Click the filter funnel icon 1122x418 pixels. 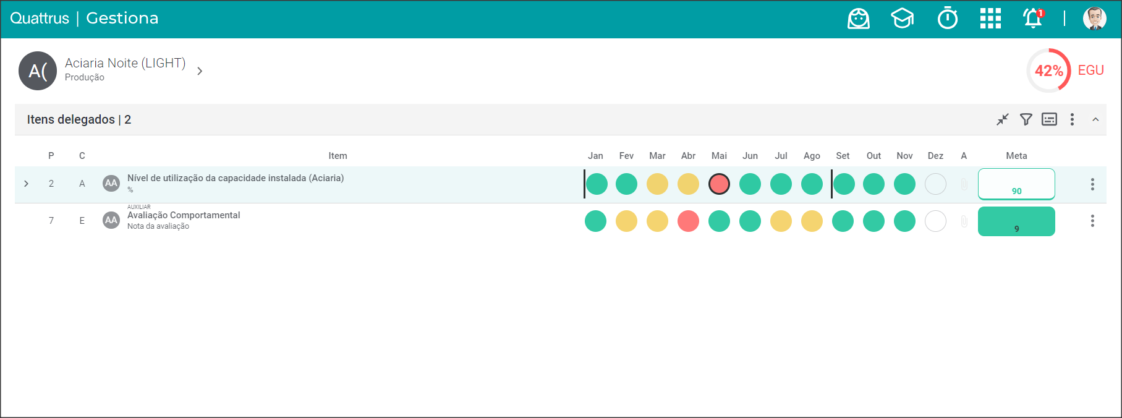point(1026,119)
